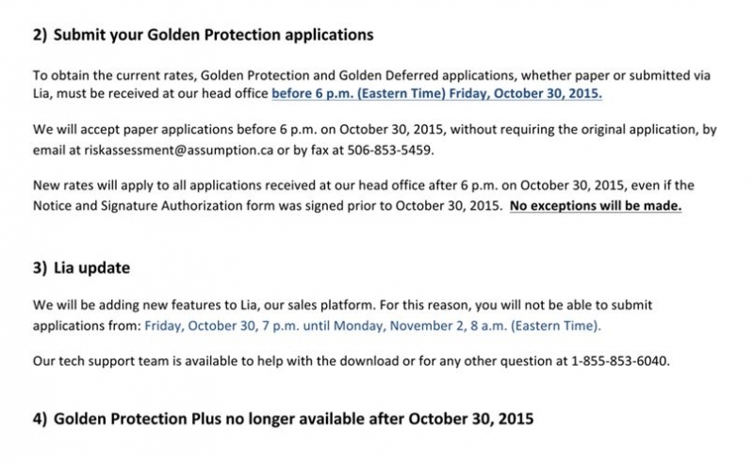The height and width of the screenshot is (462, 754).
Task: Click the tech support number 1-855-853-6040
Action: [x=620, y=361]
